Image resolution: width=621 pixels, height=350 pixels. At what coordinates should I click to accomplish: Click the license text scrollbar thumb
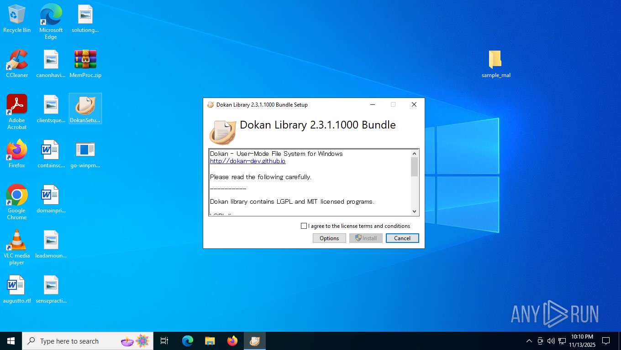[415, 167]
